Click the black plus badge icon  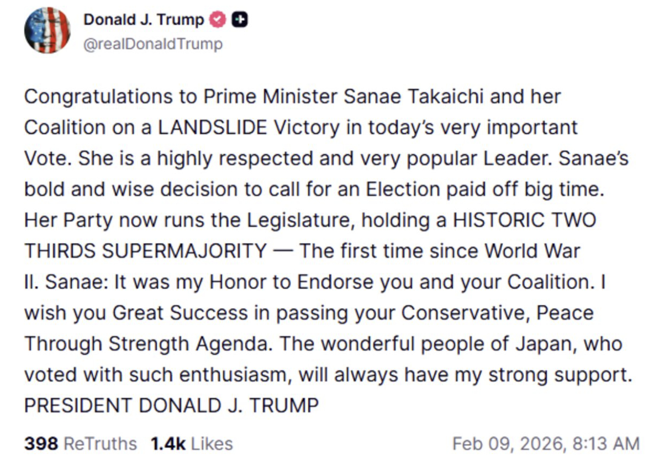239,20
